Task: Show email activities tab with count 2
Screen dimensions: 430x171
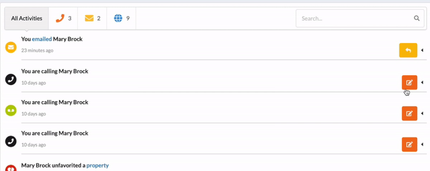Action: pyautogui.click(x=92, y=18)
